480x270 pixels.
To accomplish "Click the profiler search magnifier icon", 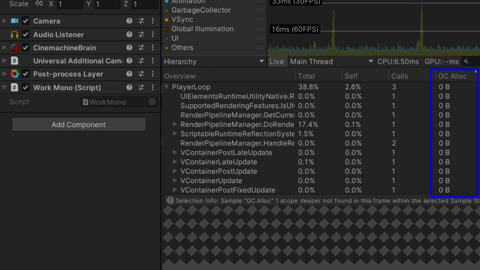I will [466, 61].
